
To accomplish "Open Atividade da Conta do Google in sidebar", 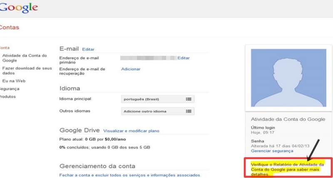I will tap(25, 58).
